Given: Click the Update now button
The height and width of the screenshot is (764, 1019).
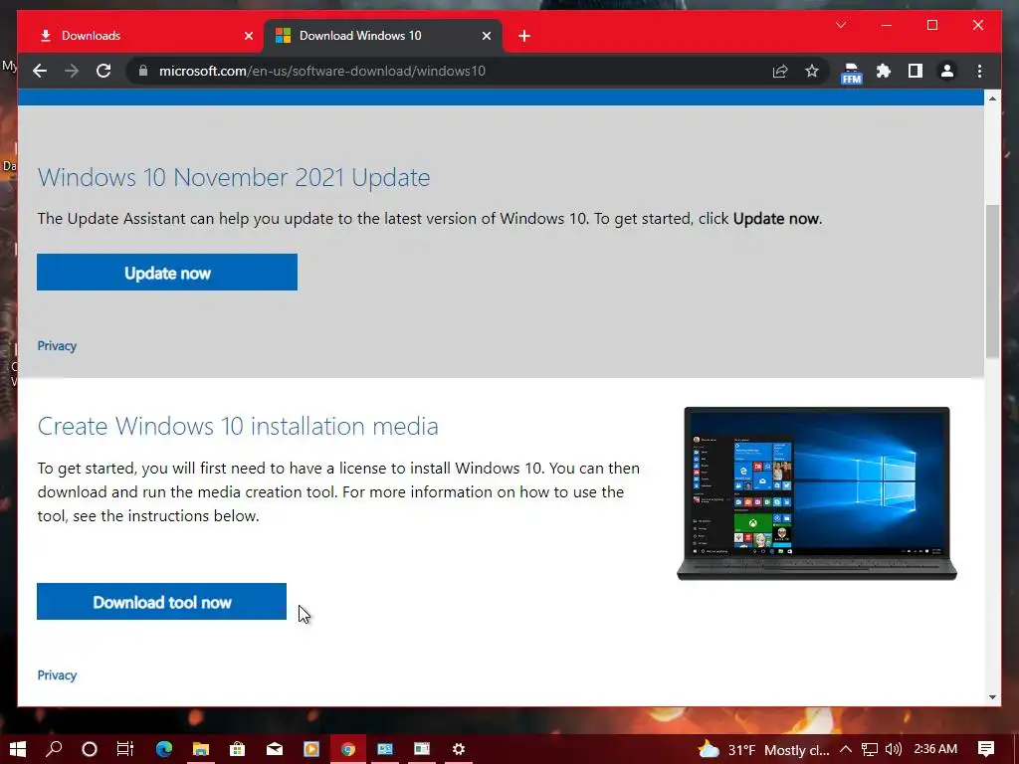Looking at the screenshot, I should click(167, 273).
